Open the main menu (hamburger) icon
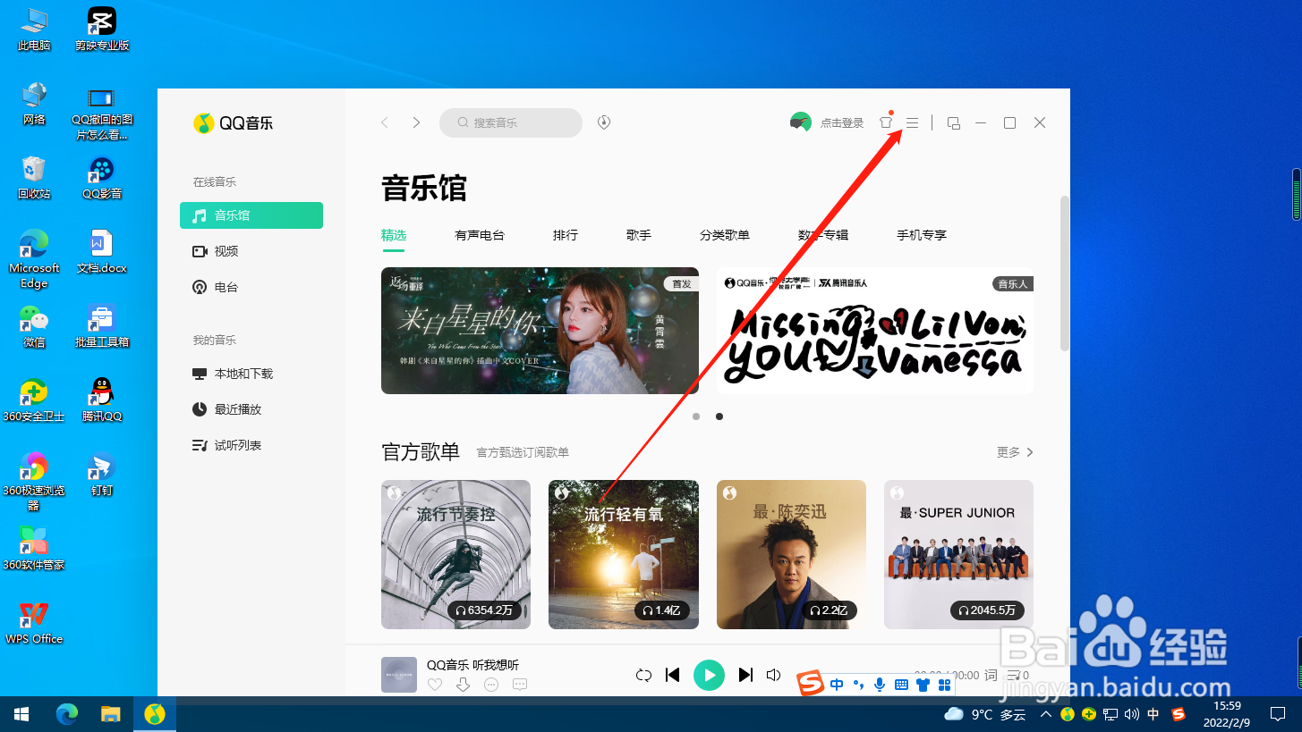This screenshot has width=1302, height=732. click(x=912, y=122)
